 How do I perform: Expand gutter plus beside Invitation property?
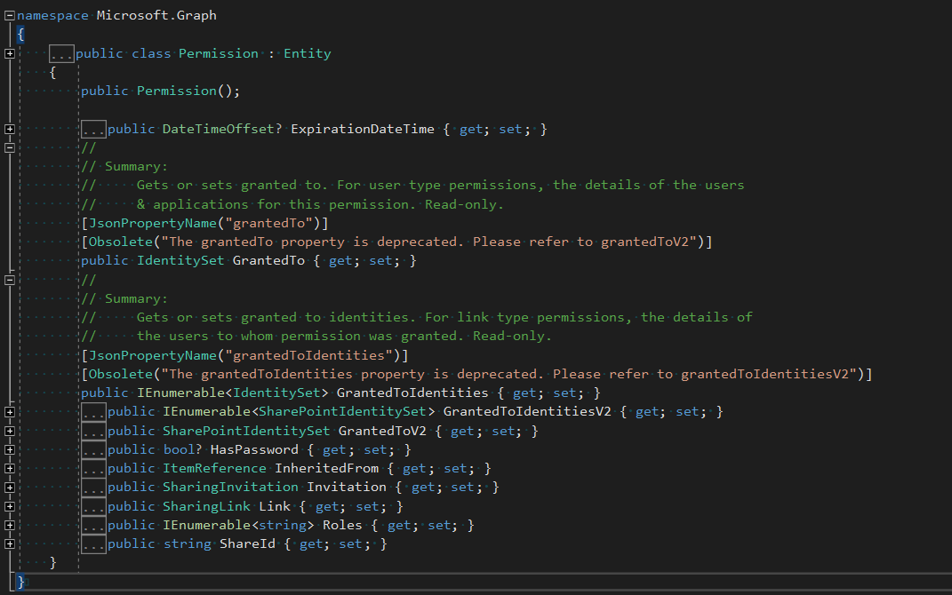(10, 487)
